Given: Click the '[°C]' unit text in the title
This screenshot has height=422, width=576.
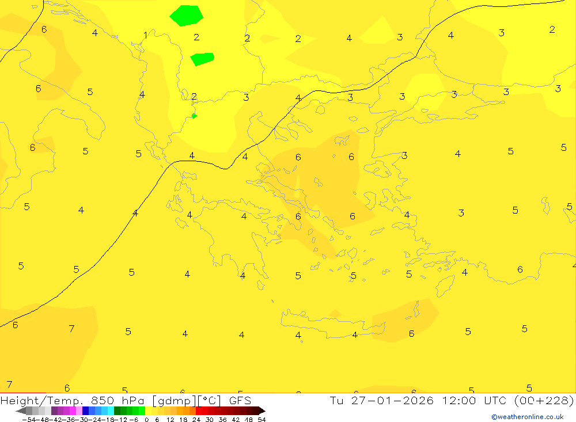Looking at the screenshot, I should (210, 401).
